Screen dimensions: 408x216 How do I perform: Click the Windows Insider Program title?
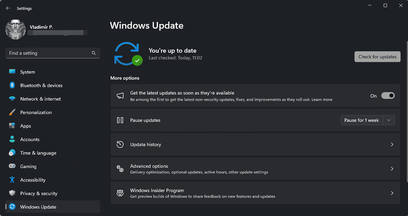click(157, 190)
